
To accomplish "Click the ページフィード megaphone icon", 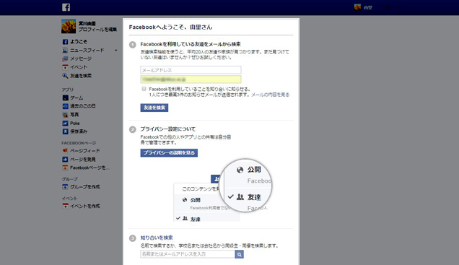I will pyautogui.click(x=65, y=151).
